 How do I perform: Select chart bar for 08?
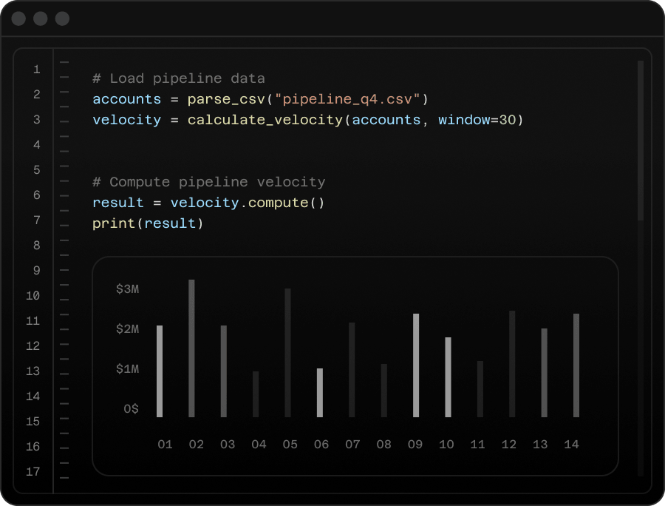(383, 391)
